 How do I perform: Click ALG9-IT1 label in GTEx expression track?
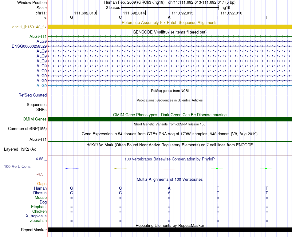pyautogui.click(x=38, y=139)
